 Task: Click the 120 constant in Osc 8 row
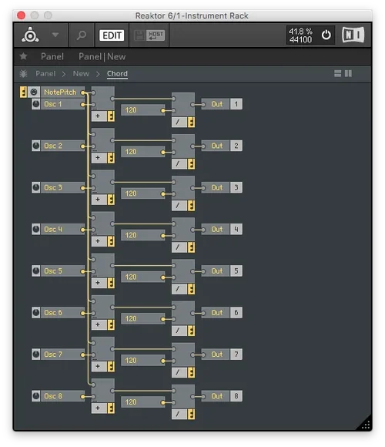[x=143, y=402]
